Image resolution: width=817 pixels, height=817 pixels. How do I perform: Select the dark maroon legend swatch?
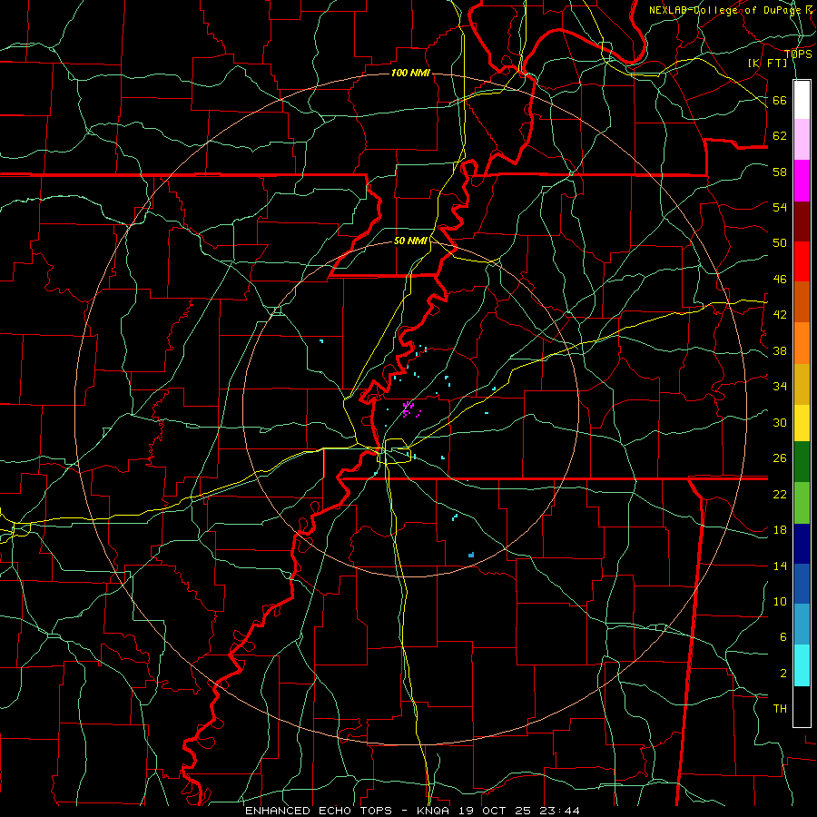point(802,221)
